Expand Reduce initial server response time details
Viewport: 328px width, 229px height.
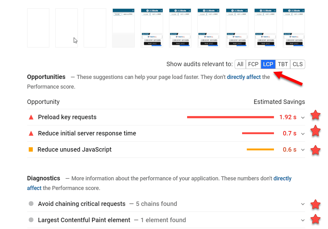pos(303,134)
